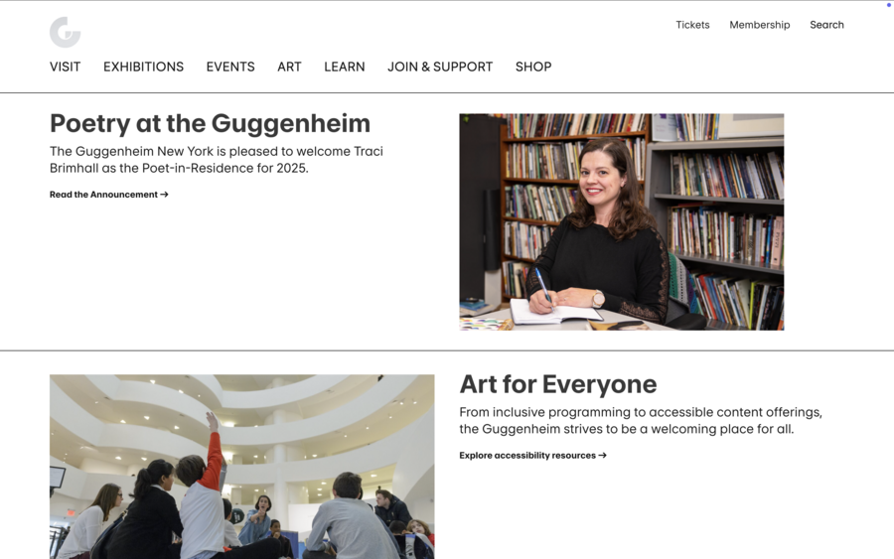Select the LEARN menu item
The height and width of the screenshot is (559, 894).
[345, 67]
